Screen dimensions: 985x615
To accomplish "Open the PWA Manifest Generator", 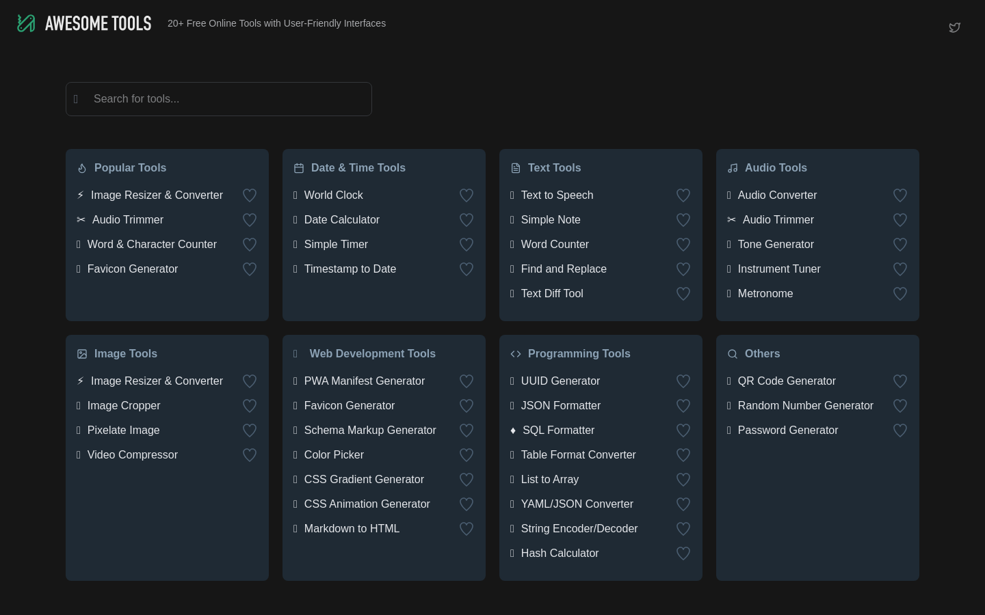I will [365, 381].
